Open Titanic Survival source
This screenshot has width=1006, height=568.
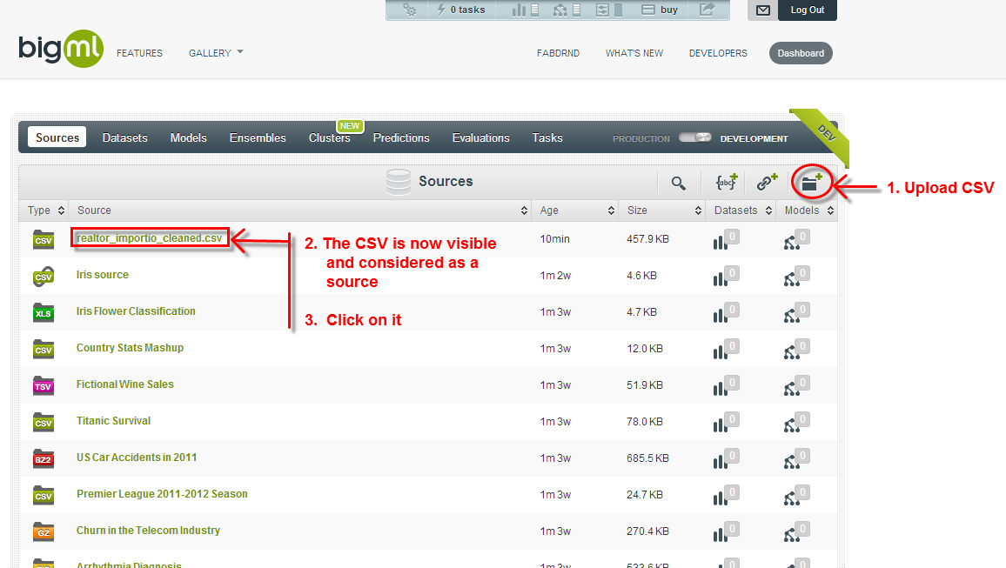pyautogui.click(x=113, y=420)
